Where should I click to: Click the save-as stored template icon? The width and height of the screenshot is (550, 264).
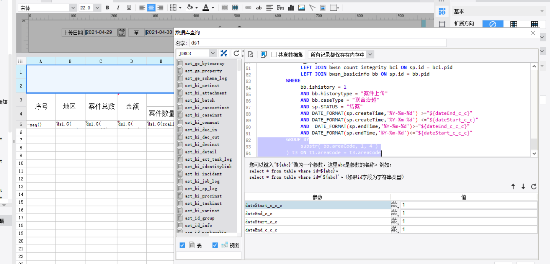click(x=263, y=54)
